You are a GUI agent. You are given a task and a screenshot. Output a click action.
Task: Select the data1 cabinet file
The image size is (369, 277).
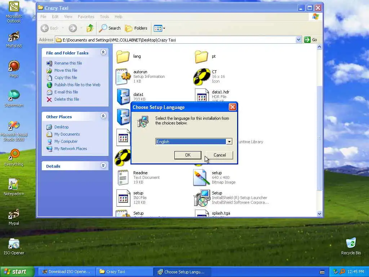pos(131,97)
